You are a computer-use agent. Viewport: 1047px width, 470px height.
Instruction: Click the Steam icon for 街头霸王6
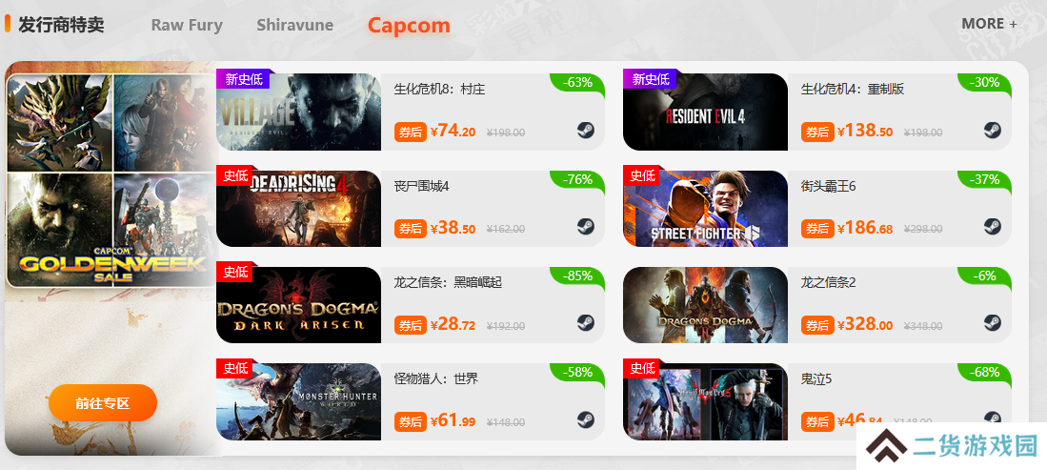pyautogui.click(x=993, y=227)
